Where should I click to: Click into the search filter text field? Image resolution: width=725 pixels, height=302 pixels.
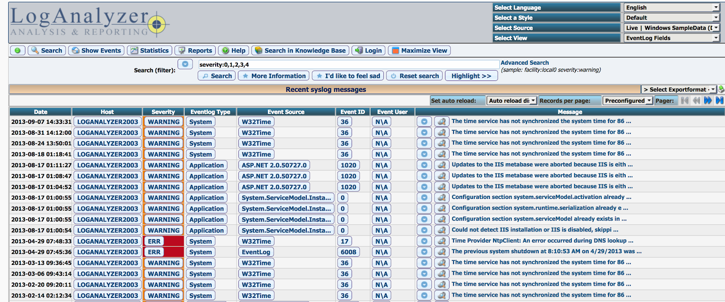click(348, 65)
